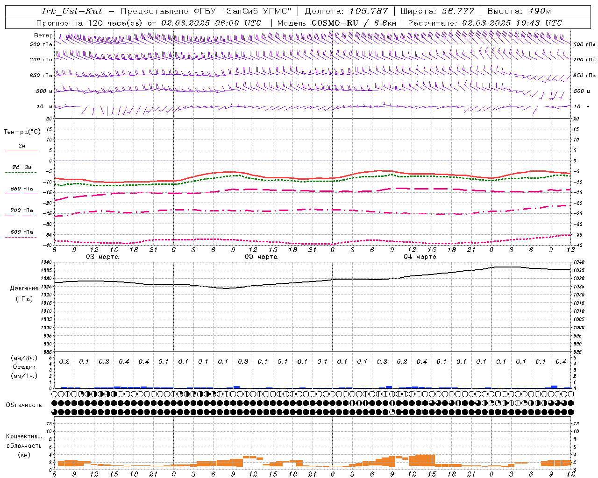Click the Широта: 56.777 value
598x478 pixels.
coord(437,11)
